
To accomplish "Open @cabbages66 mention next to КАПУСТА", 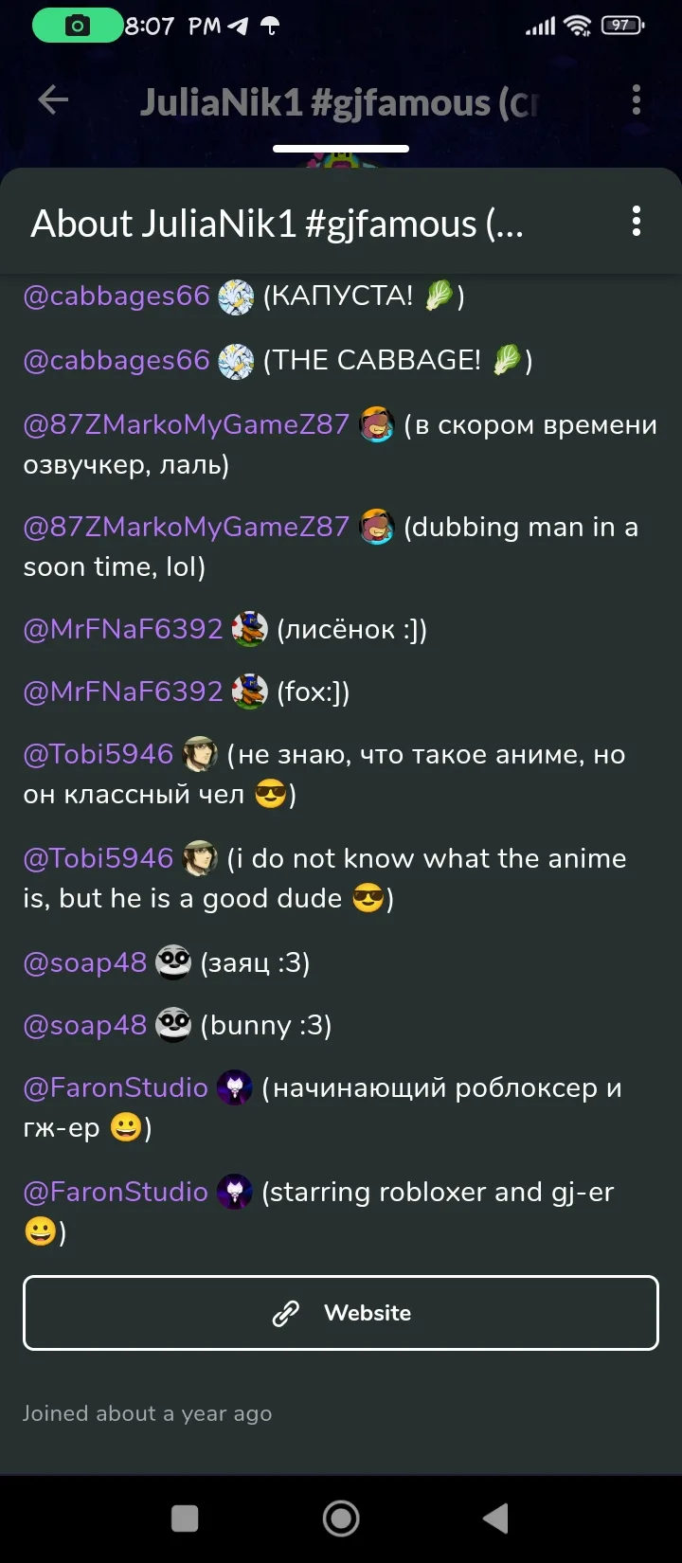I will (116, 296).
